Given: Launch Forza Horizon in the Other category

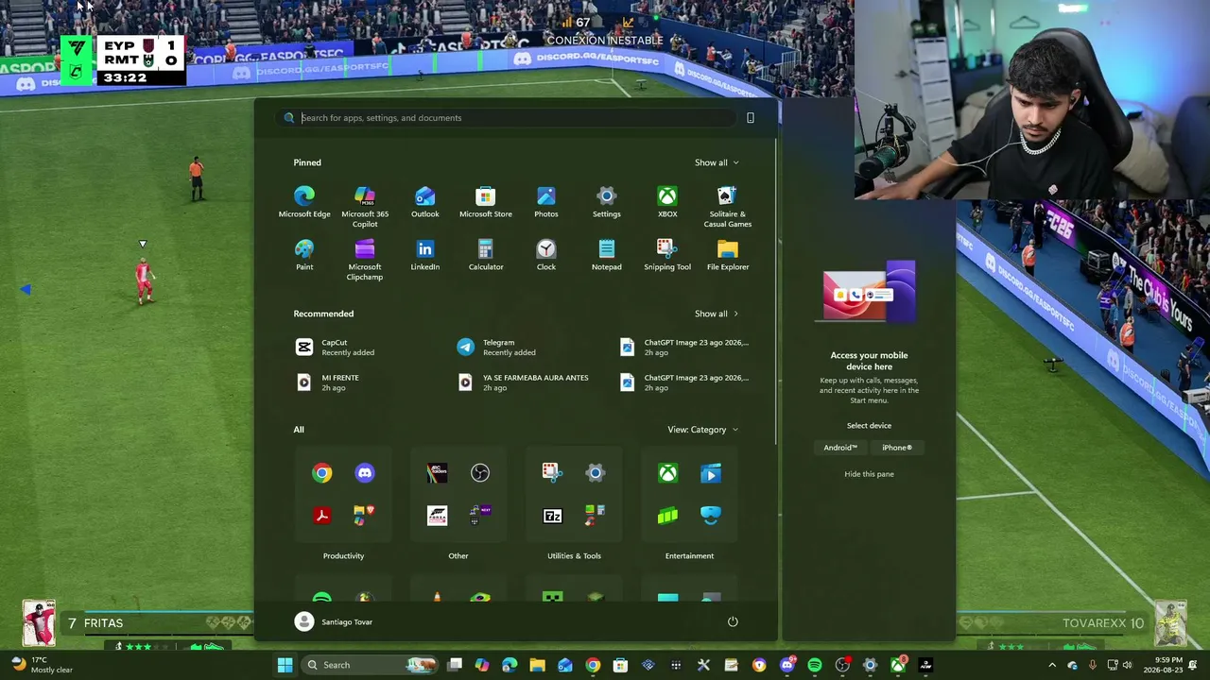Looking at the screenshot, I should point(437,516).
